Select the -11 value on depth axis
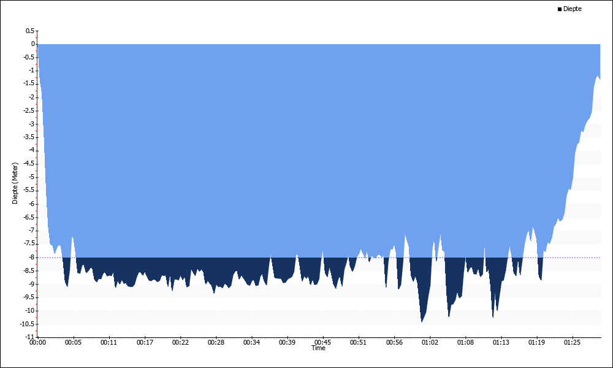This screenshot has height=368, width=613. coord(29,337)
